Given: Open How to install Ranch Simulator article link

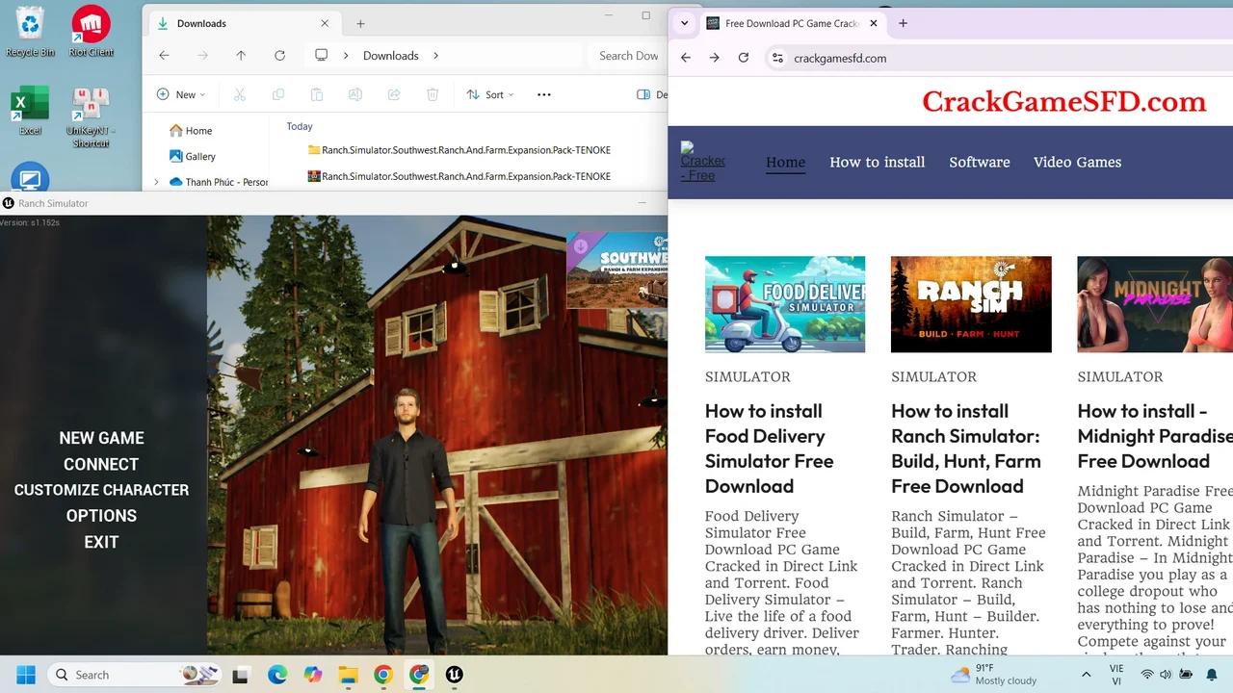Looking at the screenshot, I should coord(966,449).
